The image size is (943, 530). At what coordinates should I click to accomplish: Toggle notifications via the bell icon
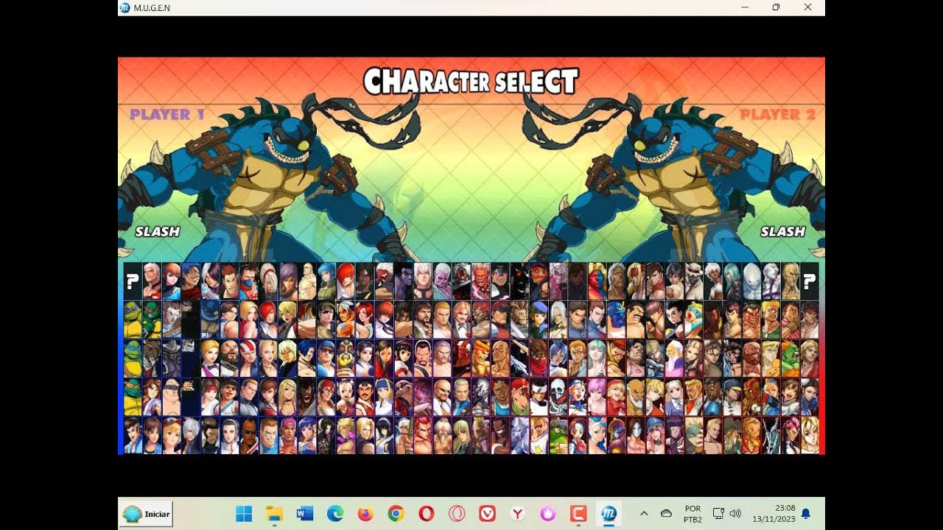coord(804,513)
